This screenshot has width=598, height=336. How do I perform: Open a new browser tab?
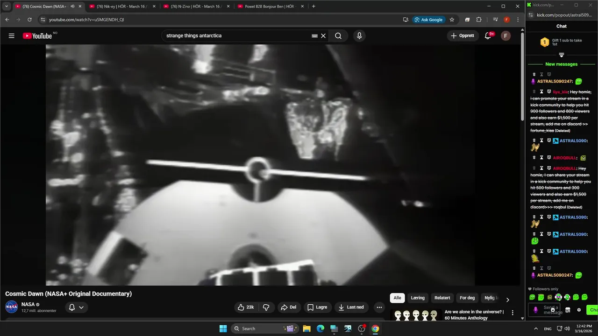313,7
